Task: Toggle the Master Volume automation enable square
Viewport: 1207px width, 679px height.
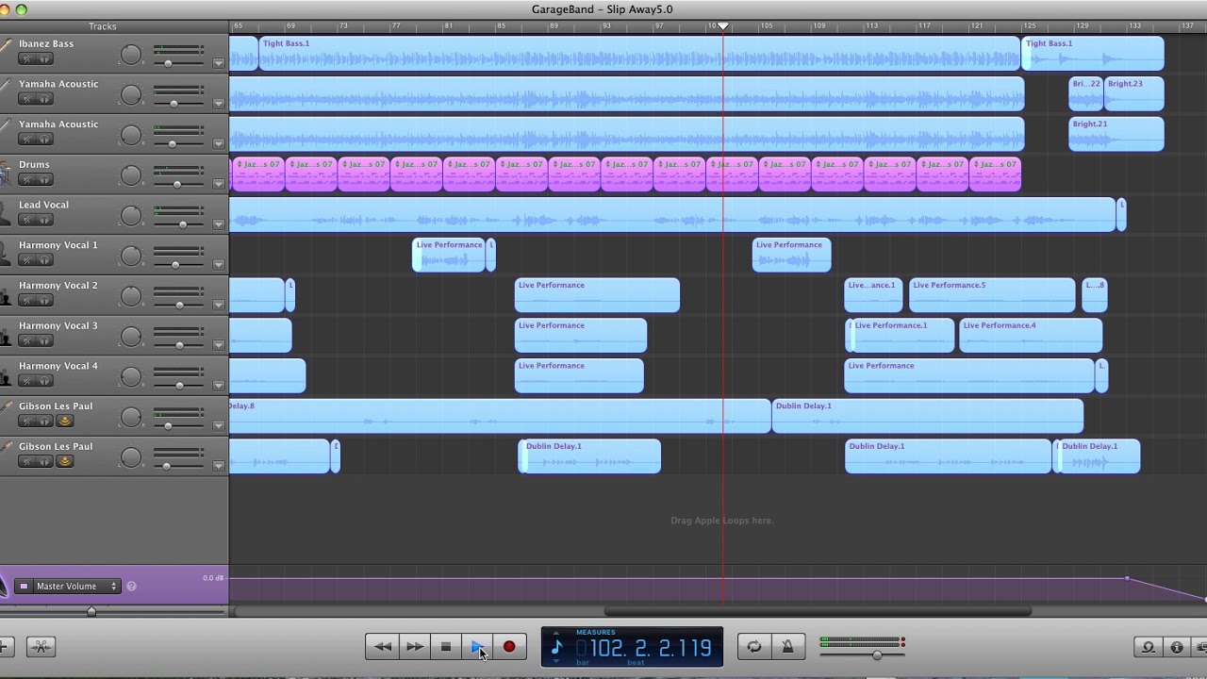Action: tap(25, 587)
